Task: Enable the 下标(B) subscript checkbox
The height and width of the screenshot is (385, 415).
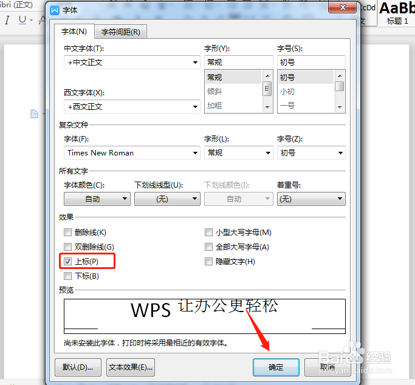Action: [68, 276]
